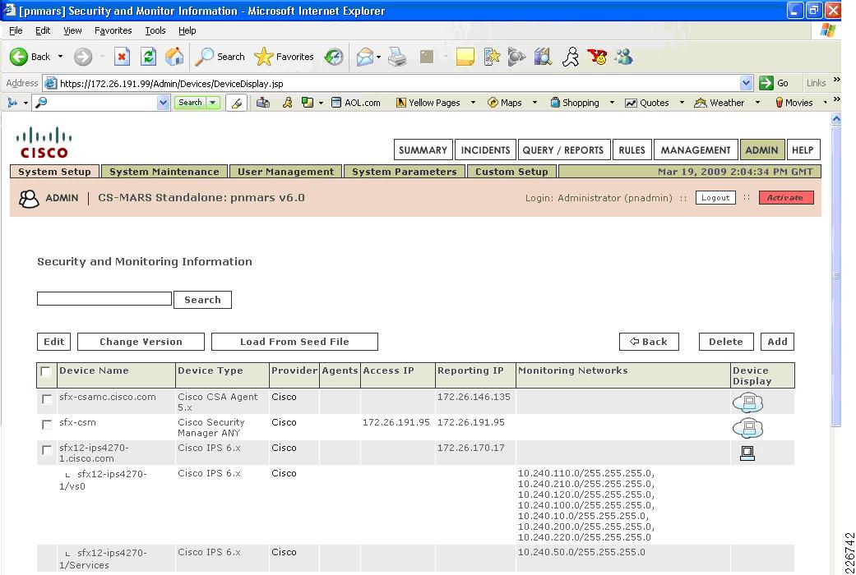
Task: Open the Windows Messenger people icon
Action: tap(624, 57)
